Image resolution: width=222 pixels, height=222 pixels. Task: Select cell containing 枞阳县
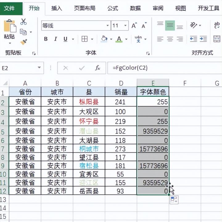coord(89,102)
